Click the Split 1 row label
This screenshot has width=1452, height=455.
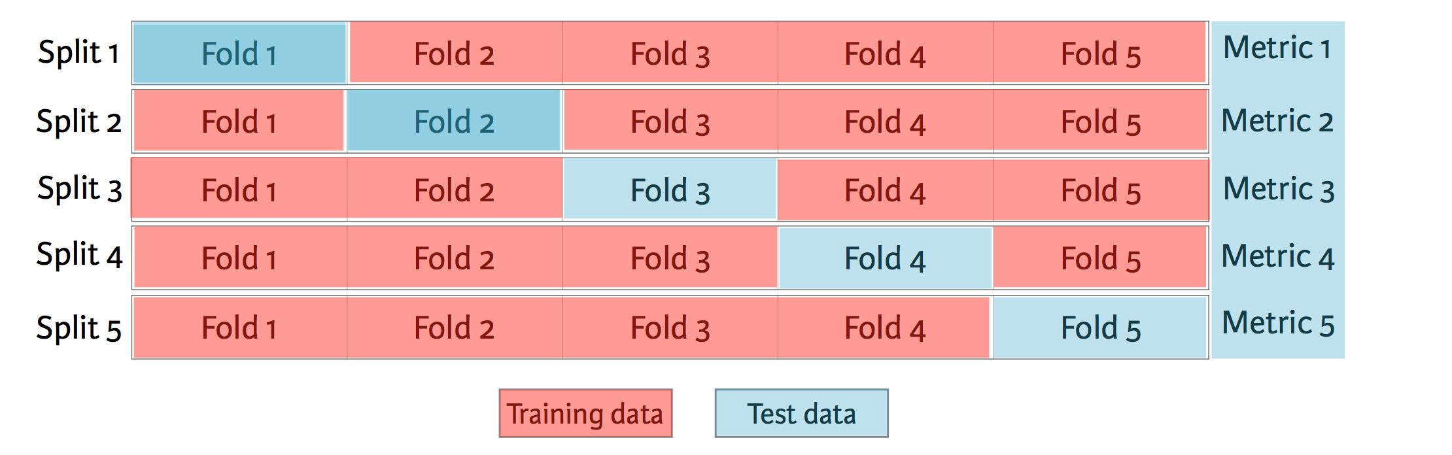tap(79, 52)
